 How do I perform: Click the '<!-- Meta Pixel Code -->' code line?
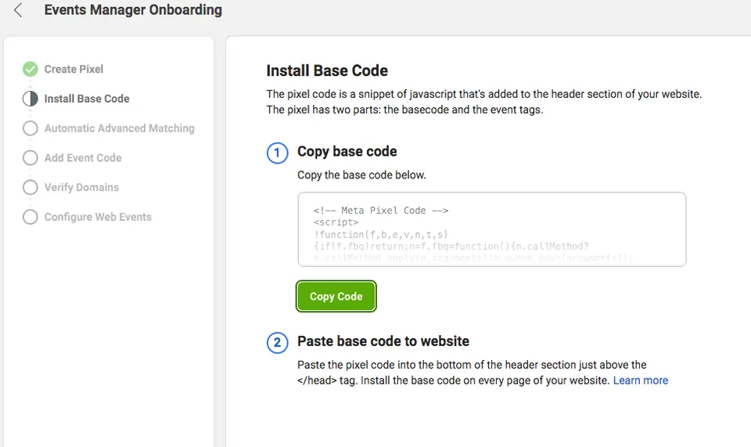pos(381,211)
